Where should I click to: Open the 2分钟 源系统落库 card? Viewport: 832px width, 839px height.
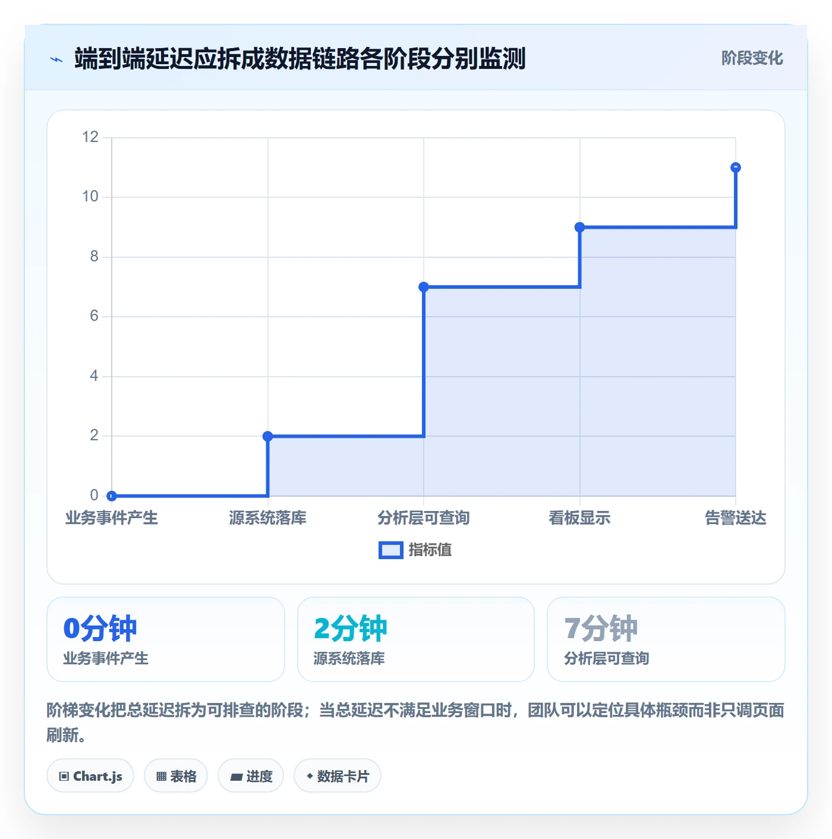point(416,639)
